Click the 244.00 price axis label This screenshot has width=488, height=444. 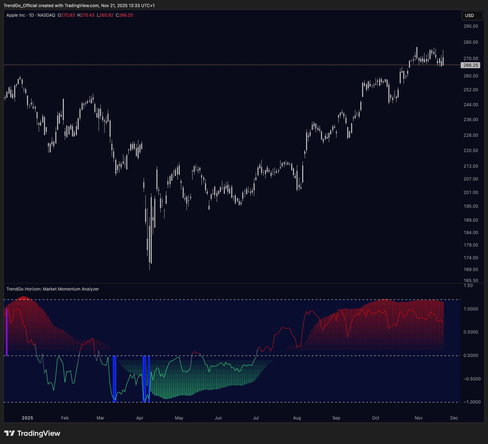tap(471, 105)
